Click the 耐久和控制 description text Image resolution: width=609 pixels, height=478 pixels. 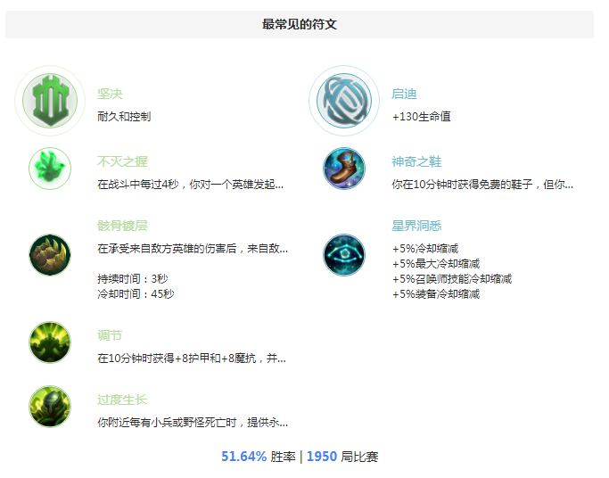124,117
